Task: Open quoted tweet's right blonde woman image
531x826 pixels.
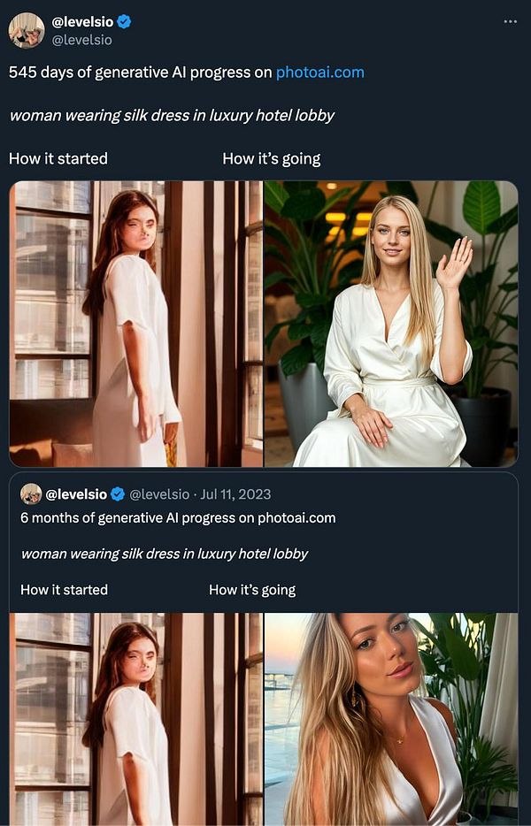Action: pos(390,718)
